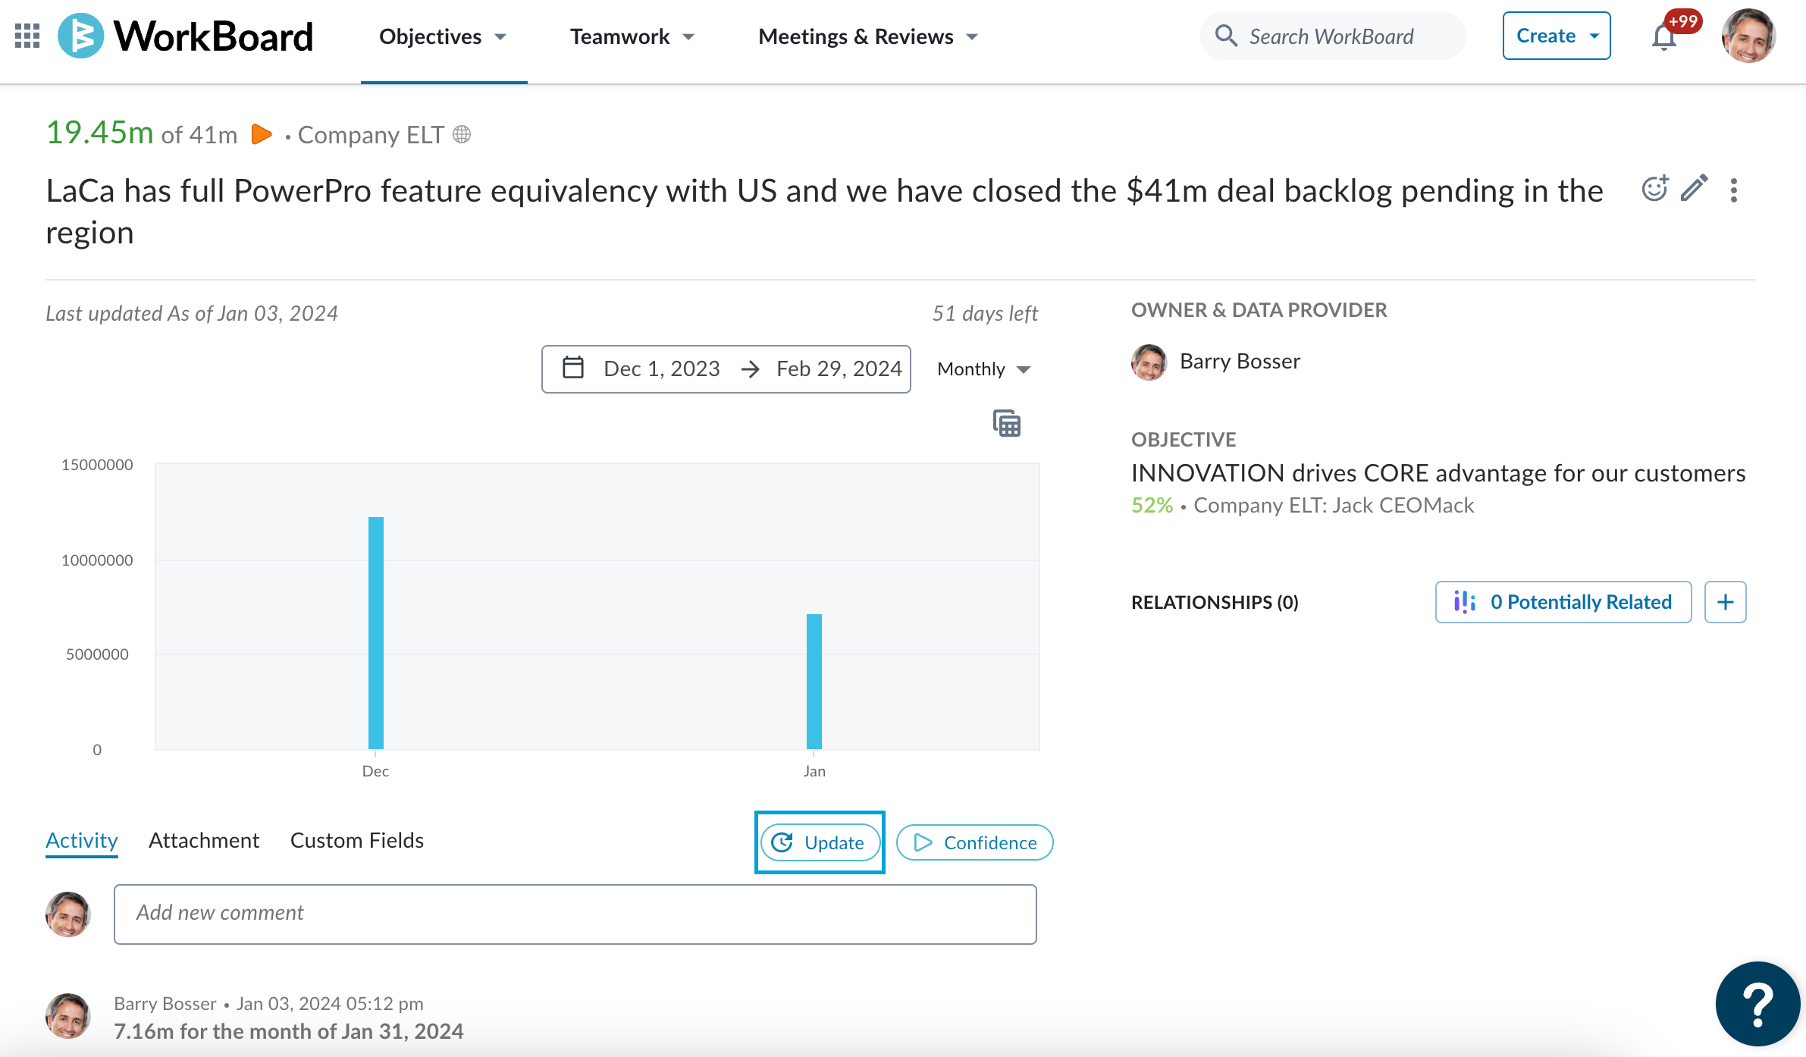The image size is (1806, 1057).
Task: Open the user profile avatar menu
Action: click(1748, 36)
